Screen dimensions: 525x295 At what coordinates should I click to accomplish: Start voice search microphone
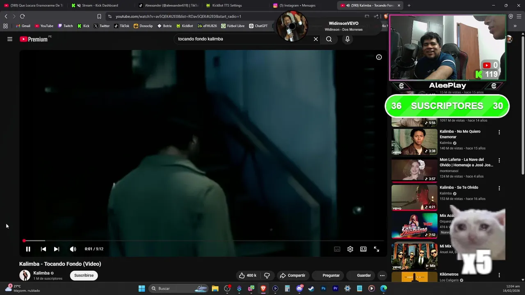click(347, 39)
